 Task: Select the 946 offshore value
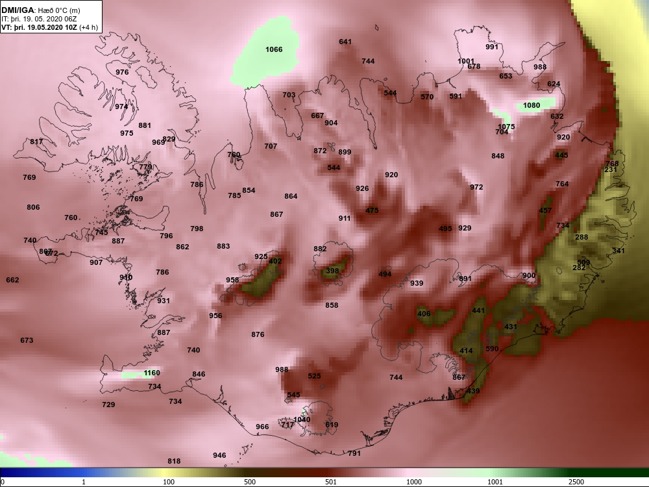pos(219,455)
